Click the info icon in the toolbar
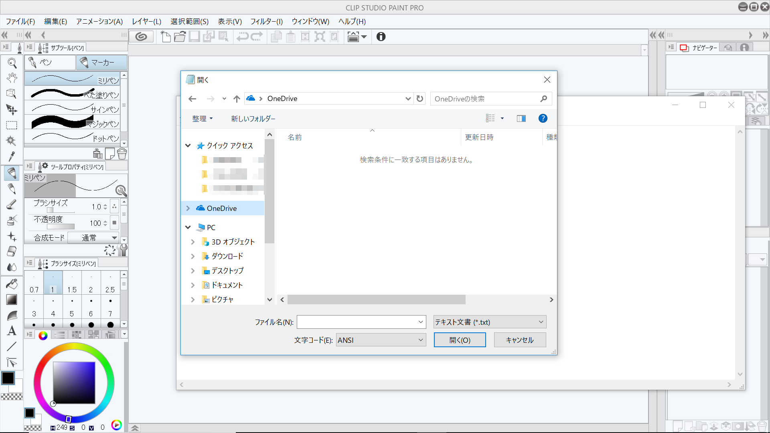 [x=381, y=37]
